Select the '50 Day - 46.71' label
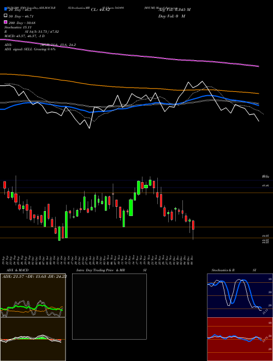This screenshot has height=361, width=273. point(21,16)
